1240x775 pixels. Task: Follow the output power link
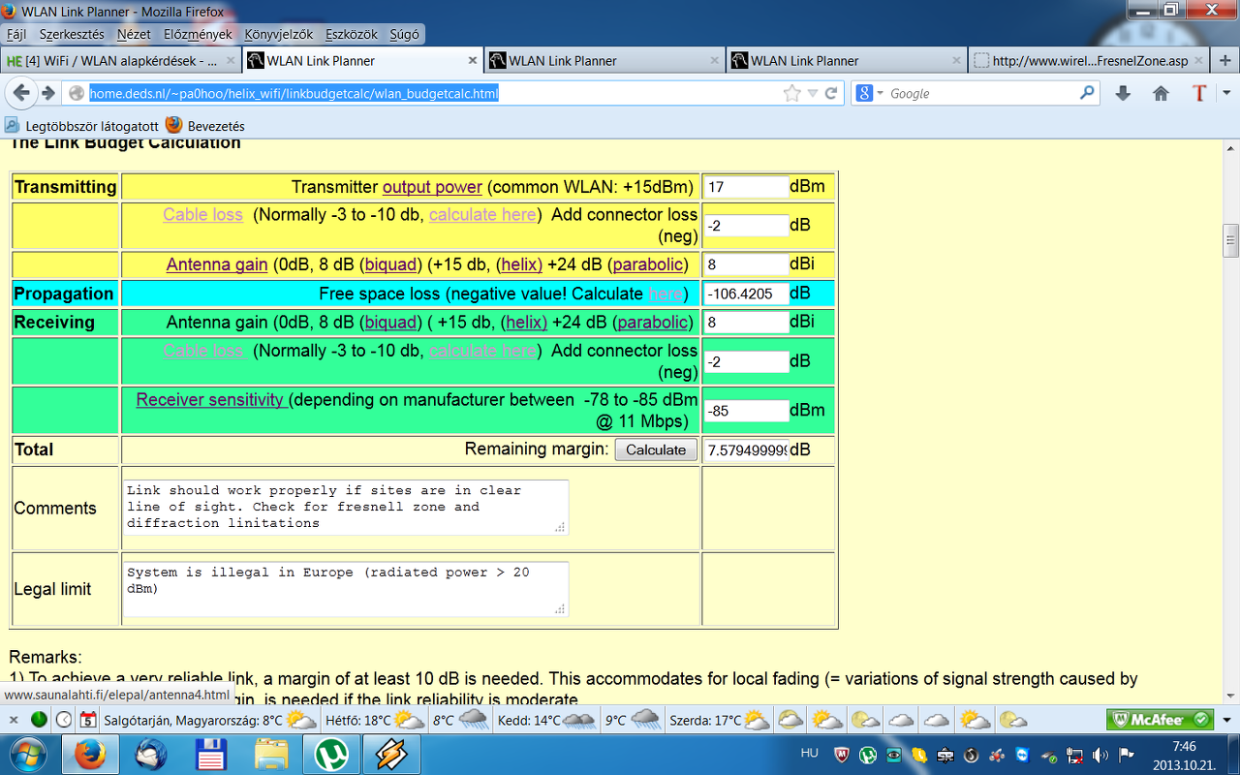coord(432,187)
